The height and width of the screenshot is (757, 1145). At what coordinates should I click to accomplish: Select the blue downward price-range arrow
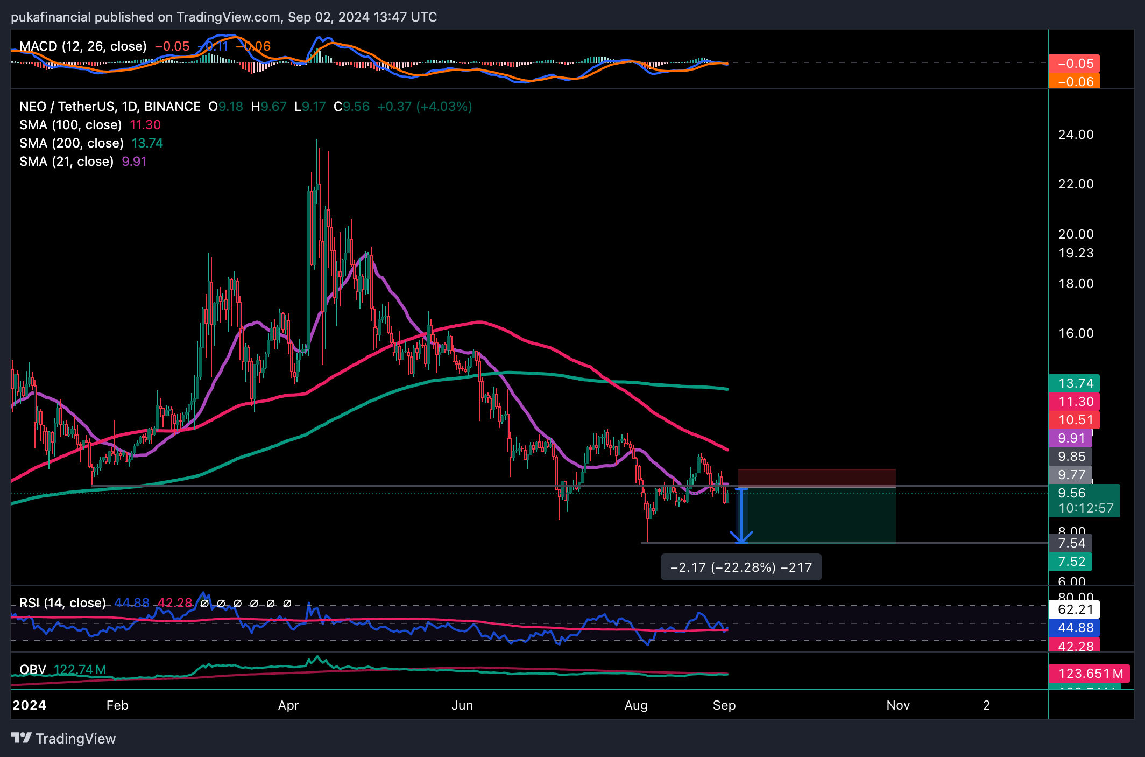[x=741, y=516]
